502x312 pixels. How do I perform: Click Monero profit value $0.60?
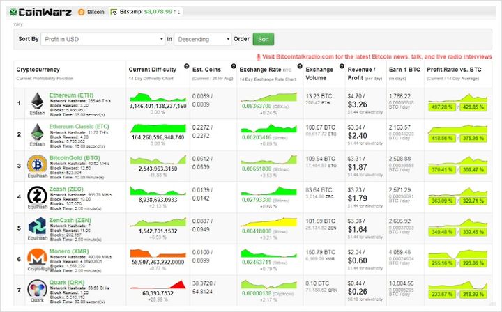coord(357,260)
